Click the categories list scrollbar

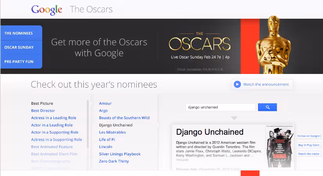click(x=88, y=124)
